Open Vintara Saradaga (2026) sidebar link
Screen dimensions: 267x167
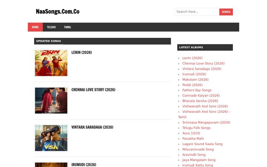pyautogui.click(x=202, y=69)
